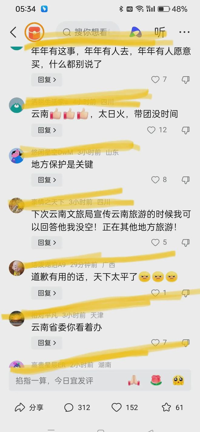Expand replies under 道歉有用的话 comment
The height and width of the screenshot is (432, 200).
pyautogui.click(x=47, y=293)
